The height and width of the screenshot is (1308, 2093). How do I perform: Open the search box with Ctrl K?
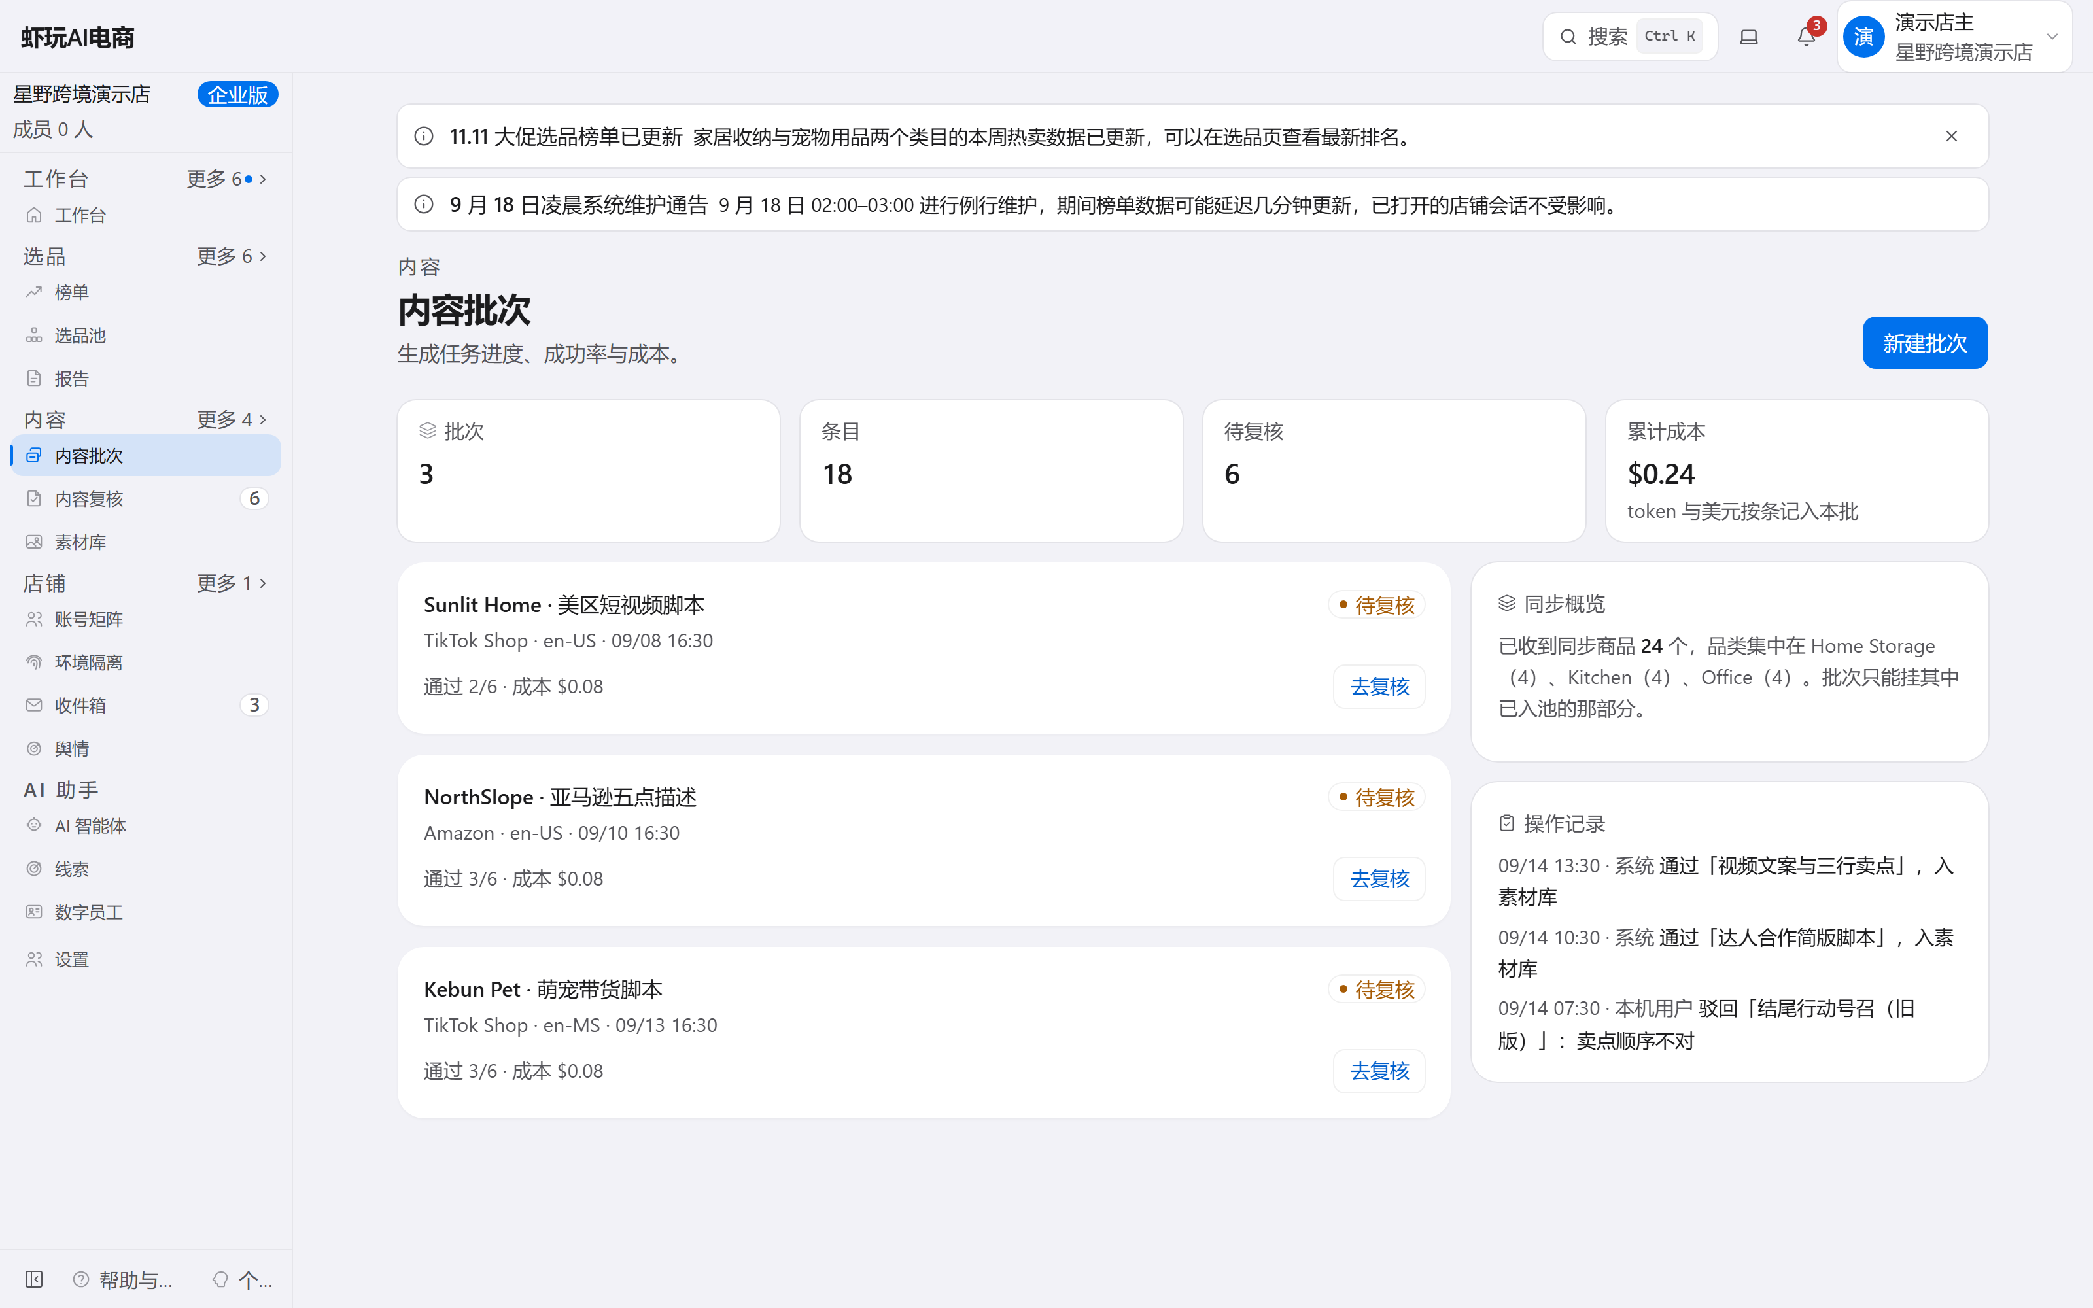1629,37
